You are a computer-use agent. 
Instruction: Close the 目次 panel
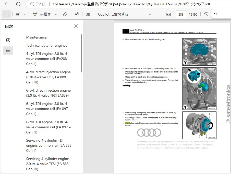[x=76, y=26]
